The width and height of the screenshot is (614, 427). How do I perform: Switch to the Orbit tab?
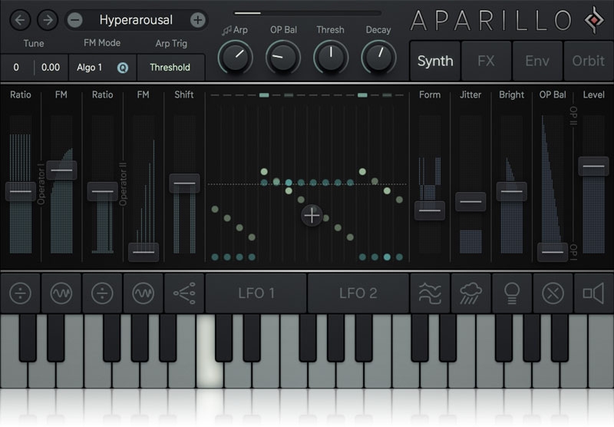pos(588,61)
